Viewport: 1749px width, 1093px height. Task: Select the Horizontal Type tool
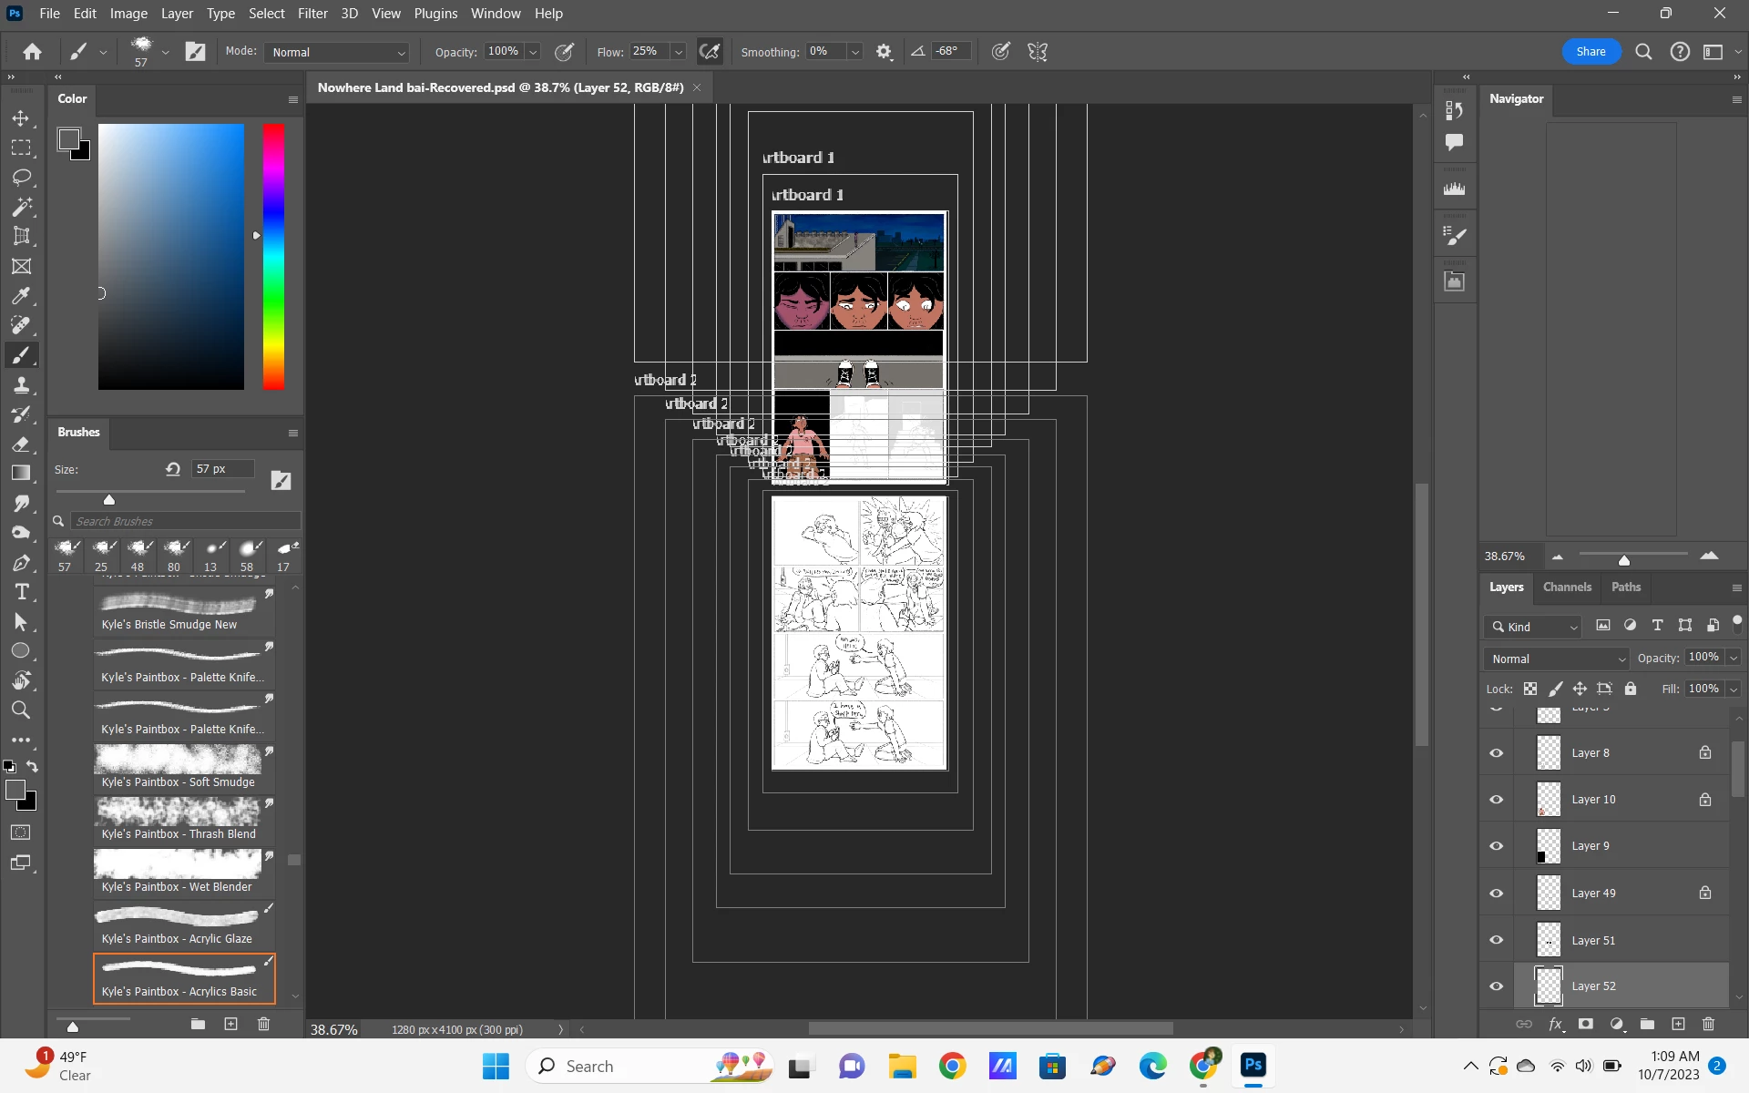coord(21,593)
